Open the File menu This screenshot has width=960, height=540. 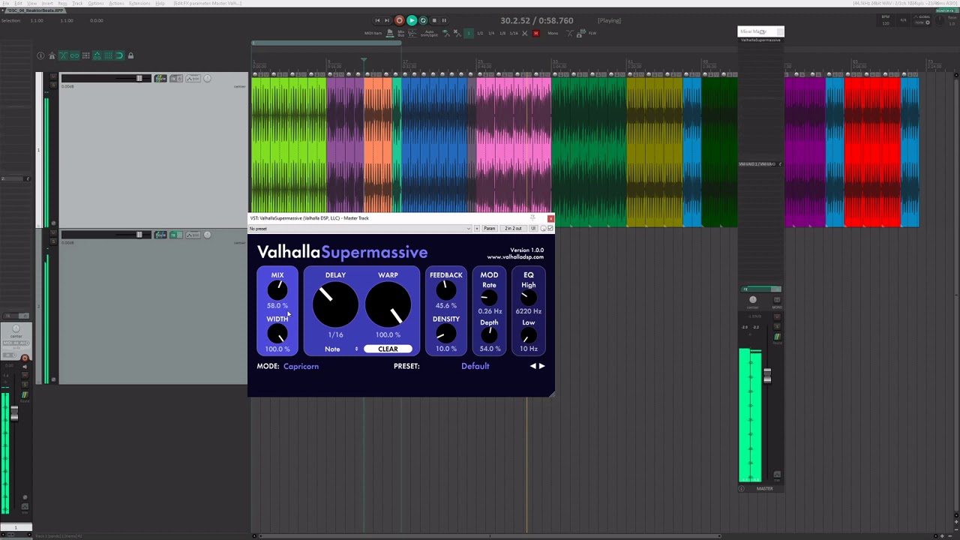coord(6,3)
